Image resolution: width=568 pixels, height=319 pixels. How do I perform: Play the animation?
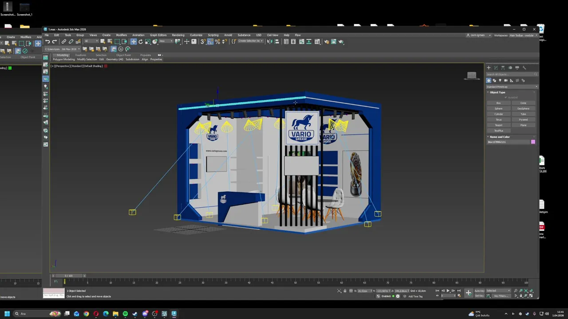pyautogui.click(x=448, y=291)
